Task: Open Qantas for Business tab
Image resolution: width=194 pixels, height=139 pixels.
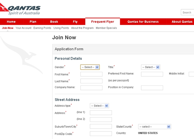Action: (143, 22)
